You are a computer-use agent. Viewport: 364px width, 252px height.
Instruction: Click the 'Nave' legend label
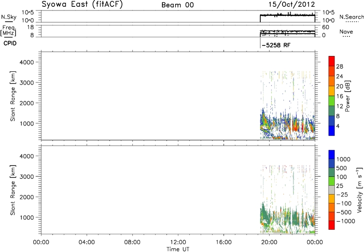pos(346,31)
